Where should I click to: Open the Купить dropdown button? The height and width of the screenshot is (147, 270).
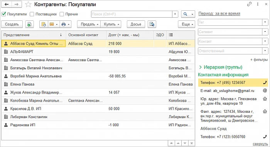111,24
